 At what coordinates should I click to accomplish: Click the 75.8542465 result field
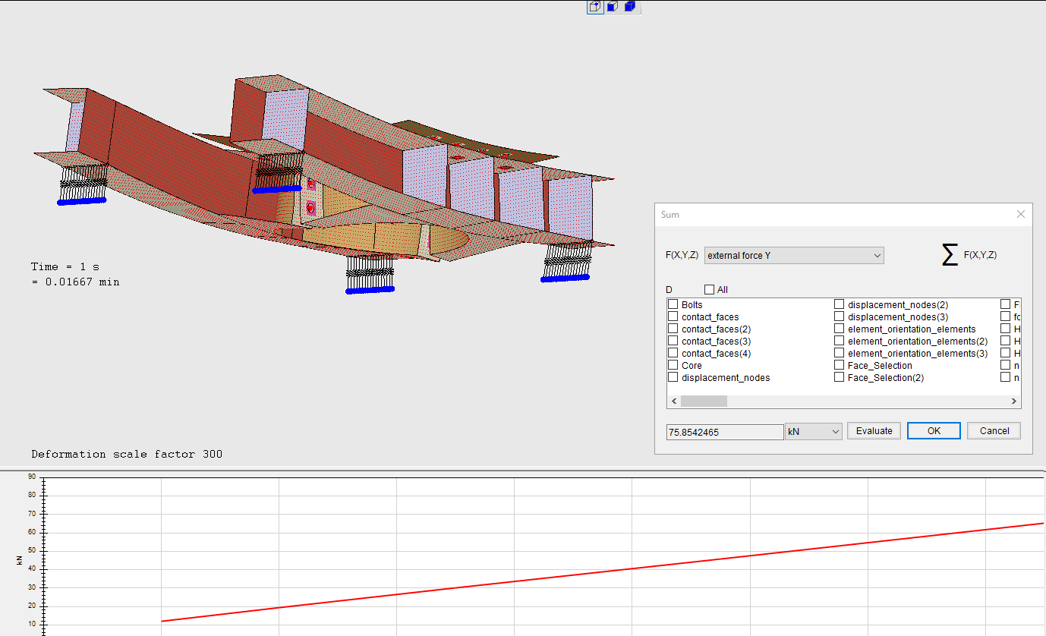(724, 432)
